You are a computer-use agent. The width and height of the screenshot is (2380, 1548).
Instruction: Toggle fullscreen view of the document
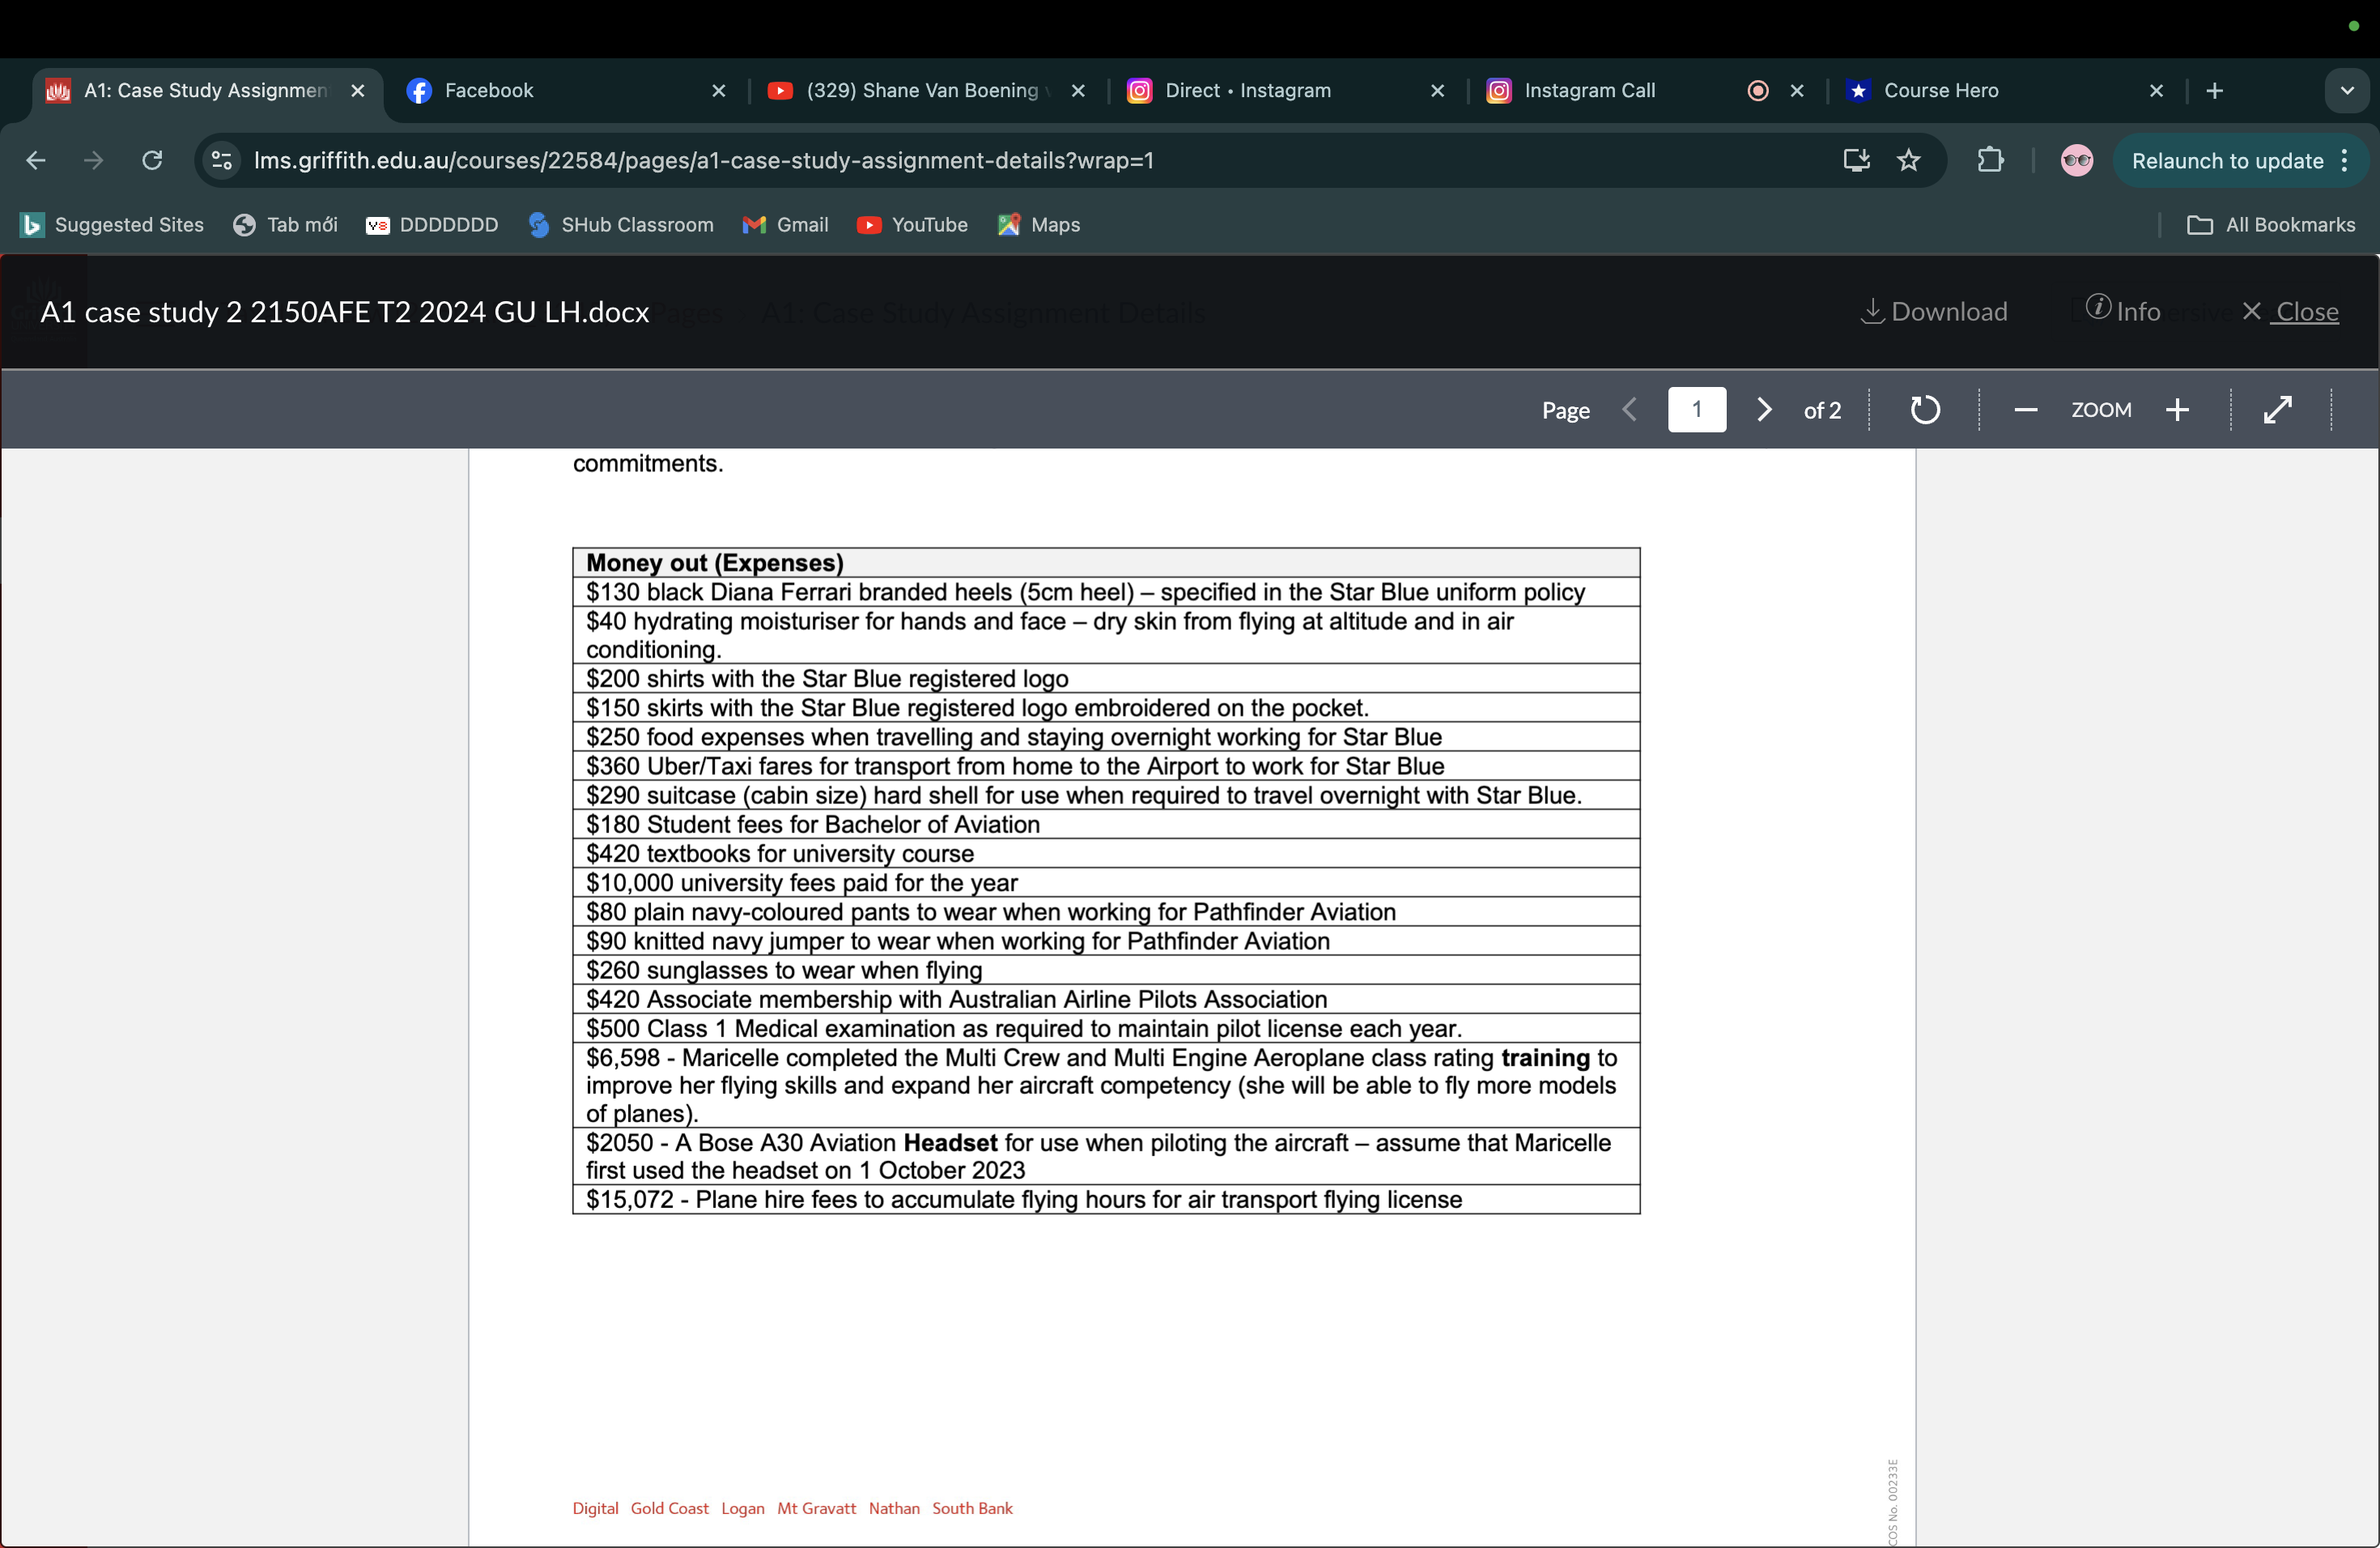2278,409
